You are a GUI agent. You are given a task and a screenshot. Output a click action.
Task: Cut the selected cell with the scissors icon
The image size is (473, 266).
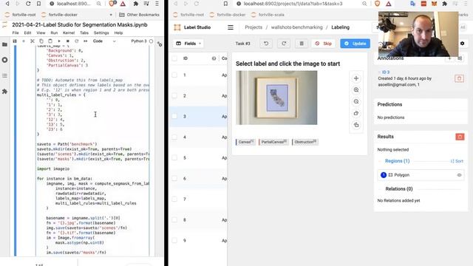coord(33,41)
